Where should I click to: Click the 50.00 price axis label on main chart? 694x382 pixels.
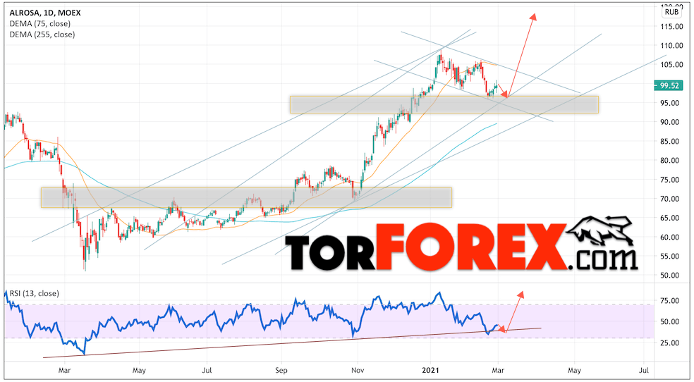click(x=669, y=276)
